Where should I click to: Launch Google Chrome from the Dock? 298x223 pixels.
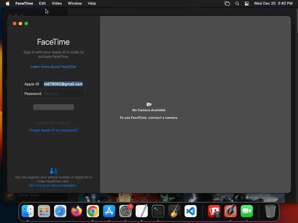93,211
